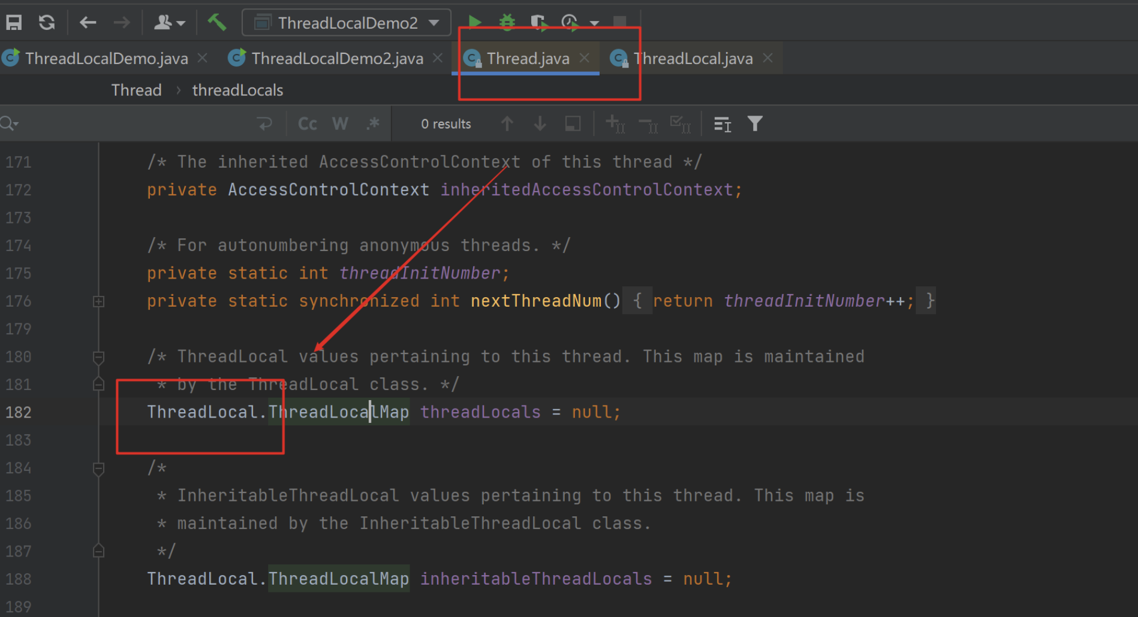The image size is (1138, 617).
Task: Close the ThreadLocalDemo2.java tab
Action: click(x=438, y=58)
